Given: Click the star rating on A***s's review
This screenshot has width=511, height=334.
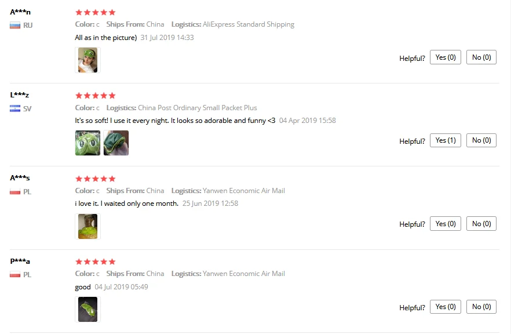Looking at the screenshot, I should 96,179.
